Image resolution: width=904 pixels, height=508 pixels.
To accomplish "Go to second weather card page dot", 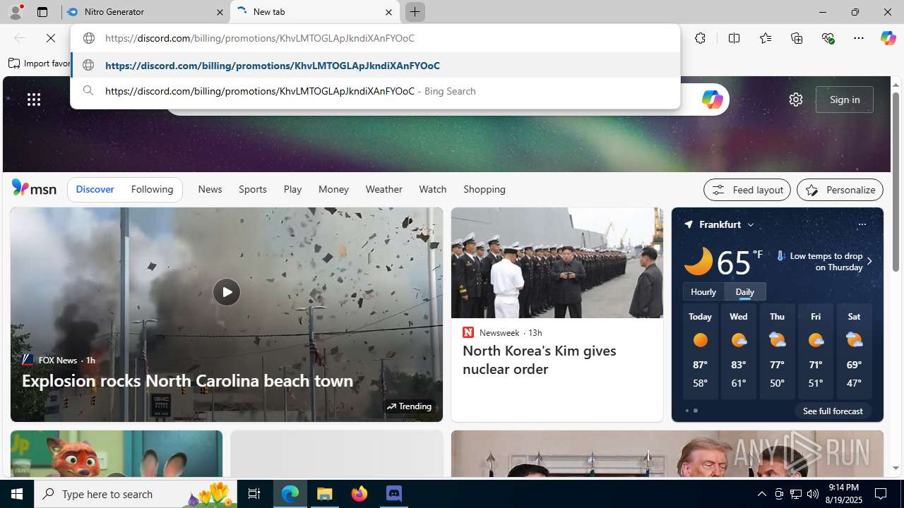I will [696, 411].
